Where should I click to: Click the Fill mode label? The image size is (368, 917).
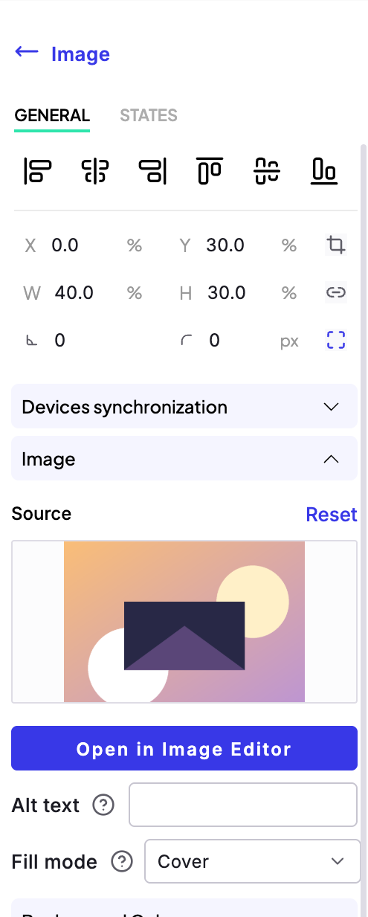pos(54,862)
